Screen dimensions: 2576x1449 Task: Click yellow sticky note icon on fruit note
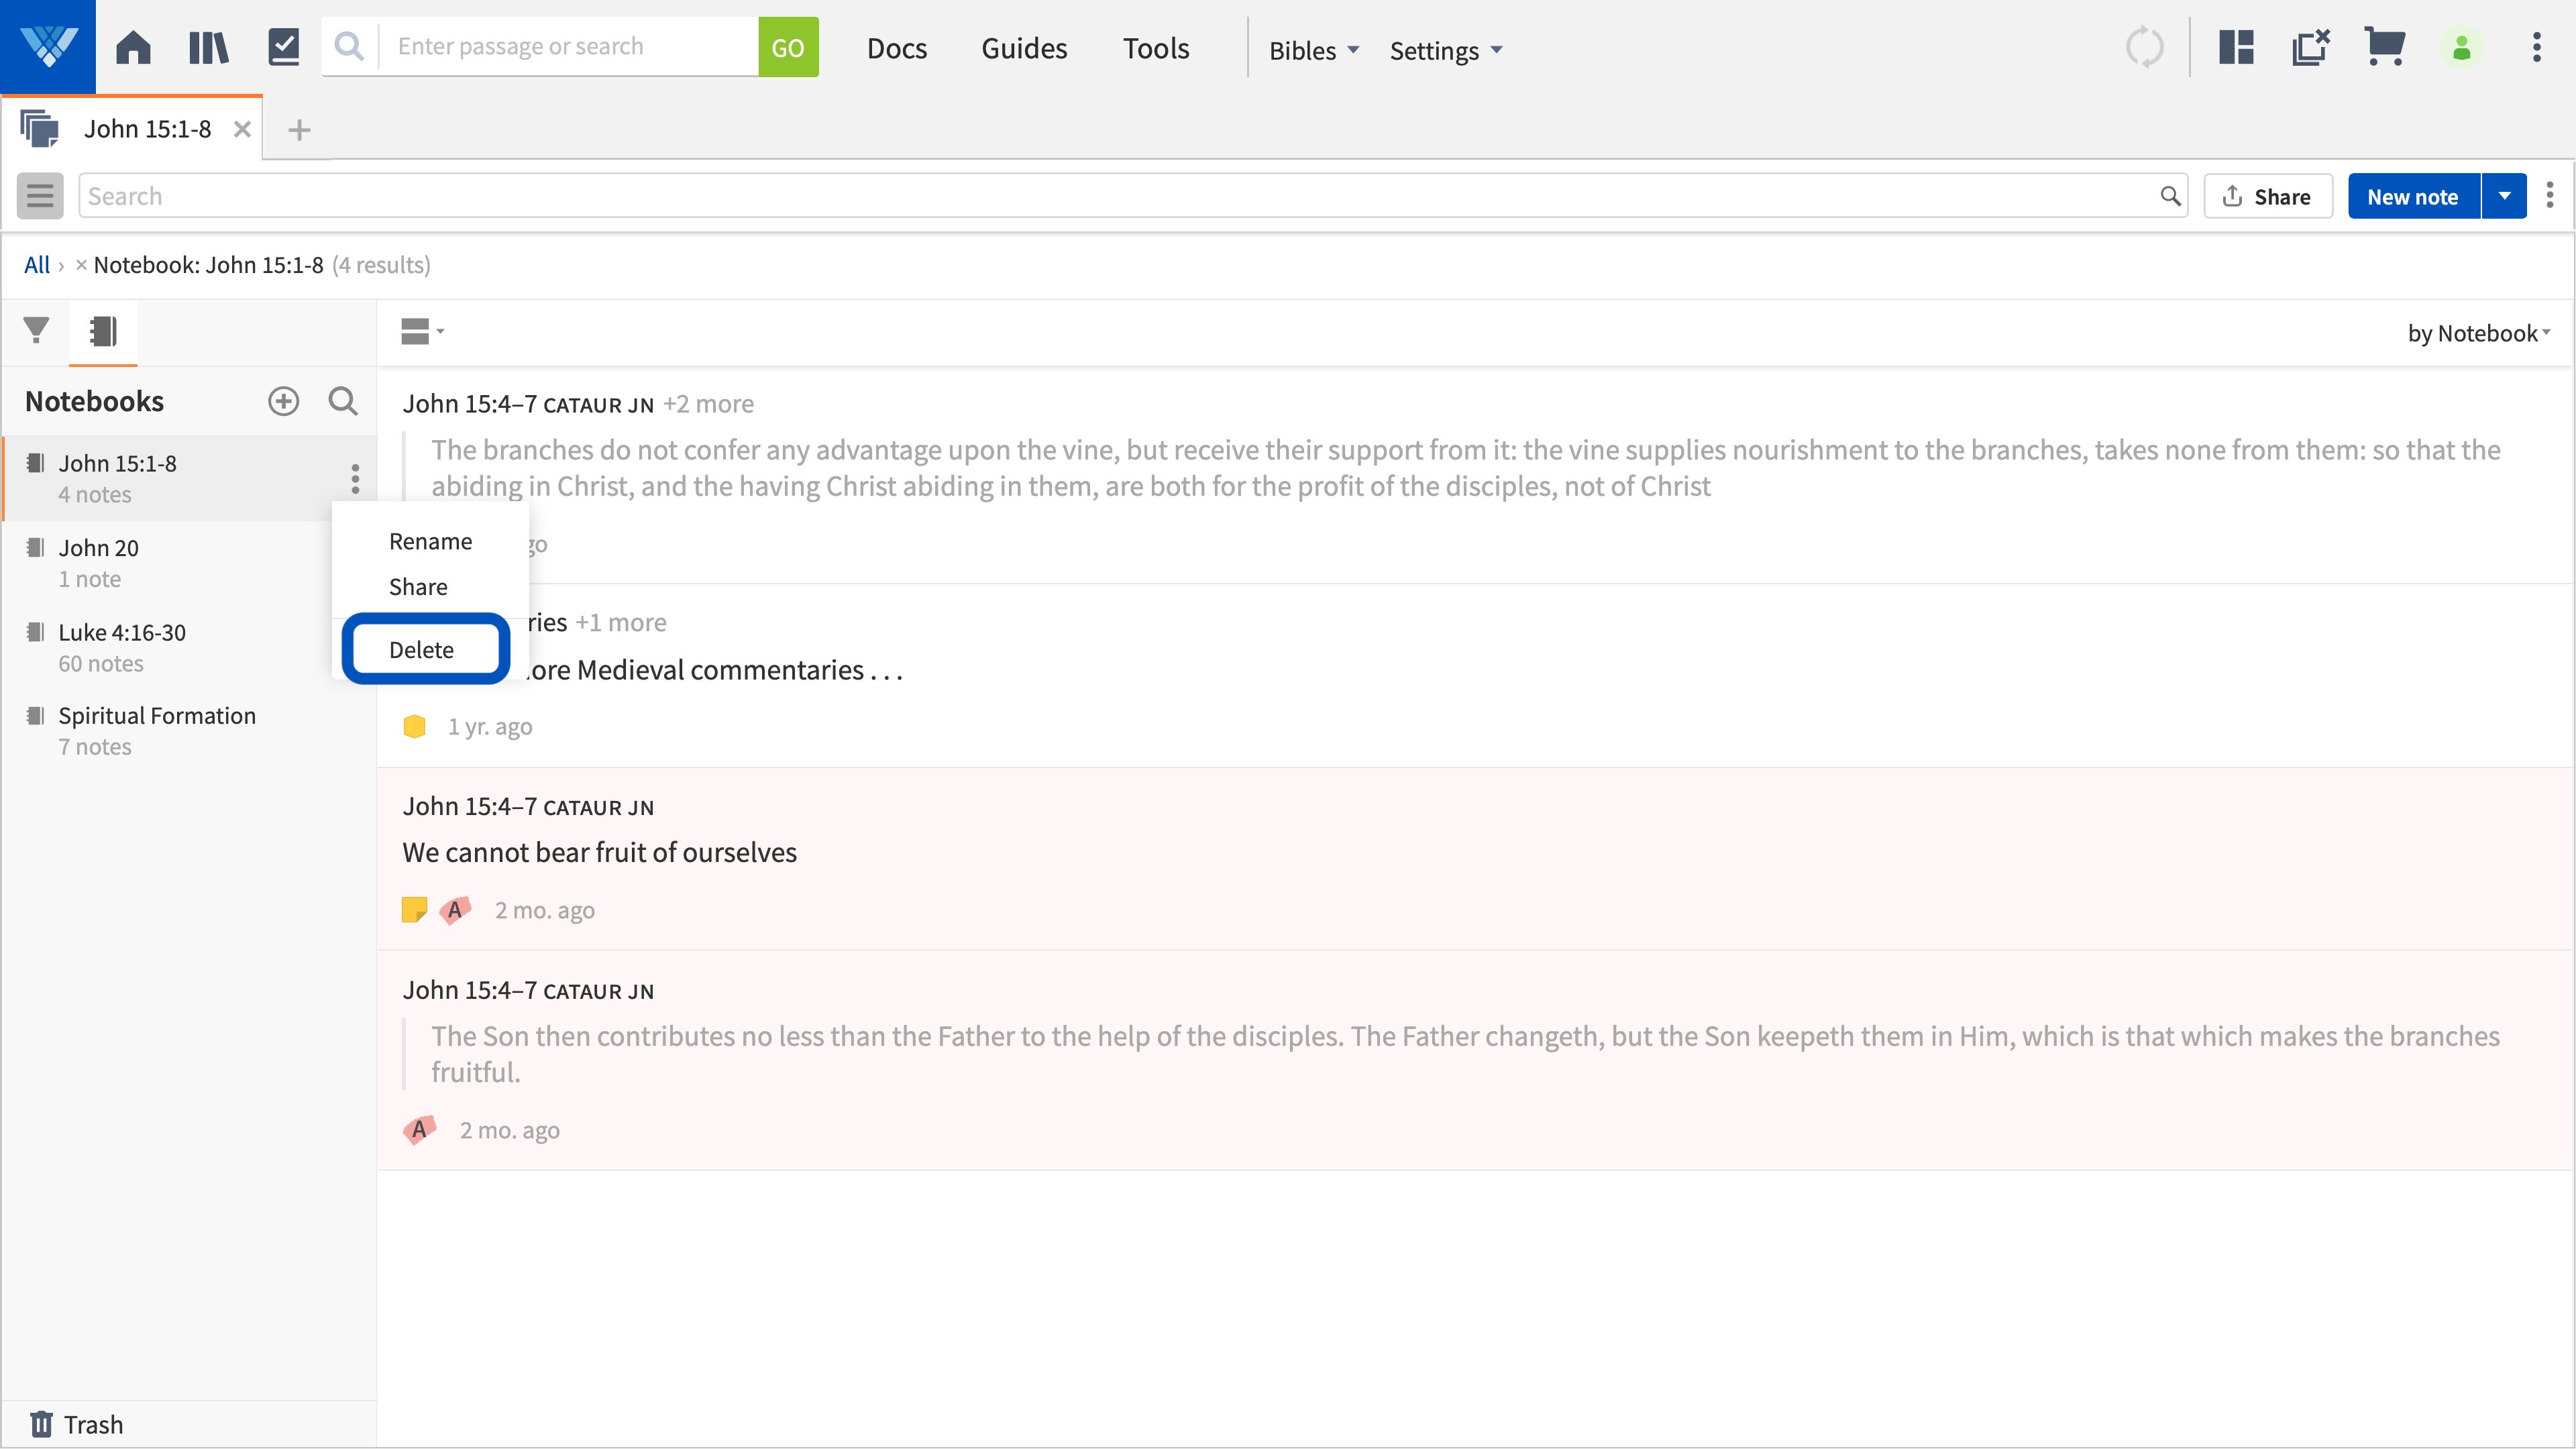[x=414, y=910]
